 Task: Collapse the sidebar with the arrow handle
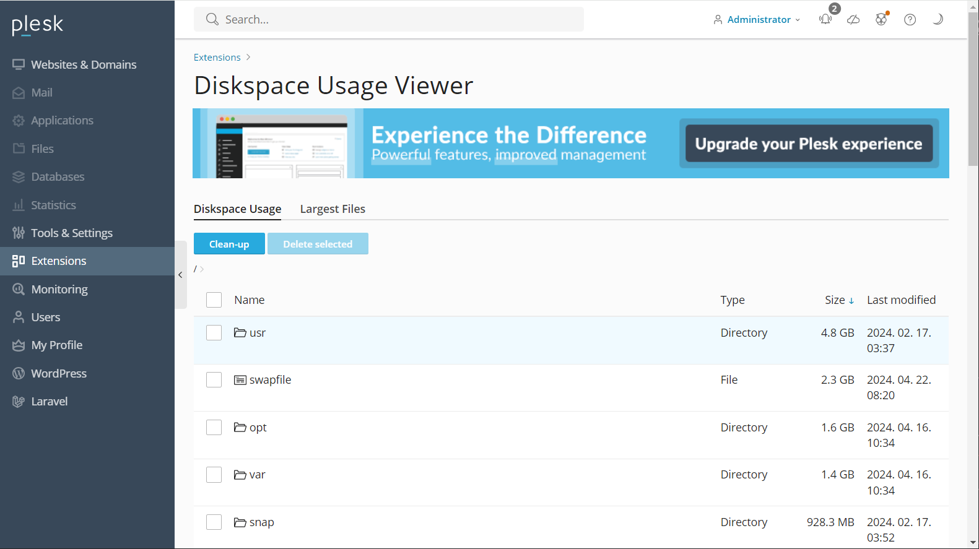pyautogui.click(x=180, y=275)
